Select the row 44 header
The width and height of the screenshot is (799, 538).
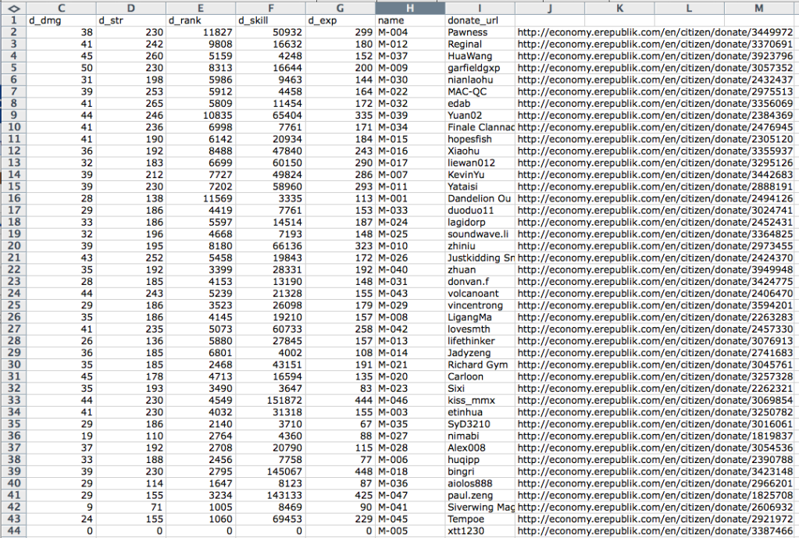(12, 531)
